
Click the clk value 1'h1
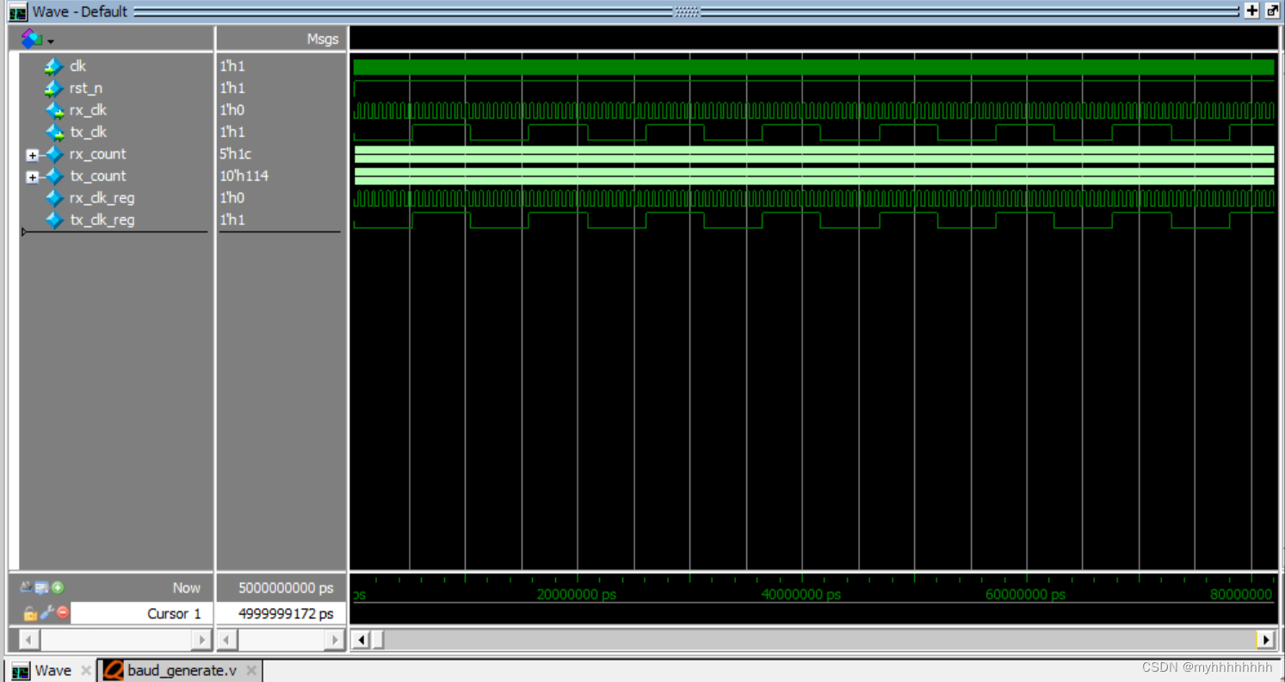[x=232, y=66]
